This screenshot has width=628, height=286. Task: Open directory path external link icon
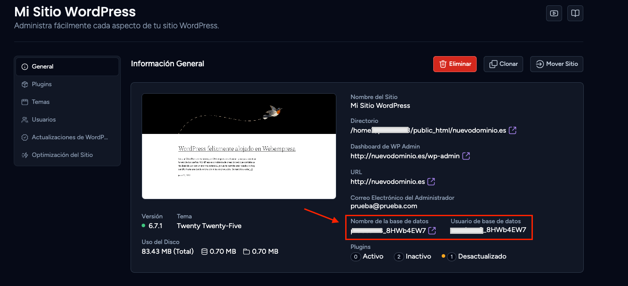click(512, 130)
